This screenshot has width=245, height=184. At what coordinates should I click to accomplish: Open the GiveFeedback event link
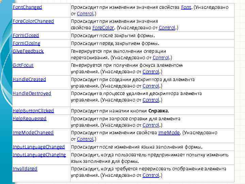(28, 51)
